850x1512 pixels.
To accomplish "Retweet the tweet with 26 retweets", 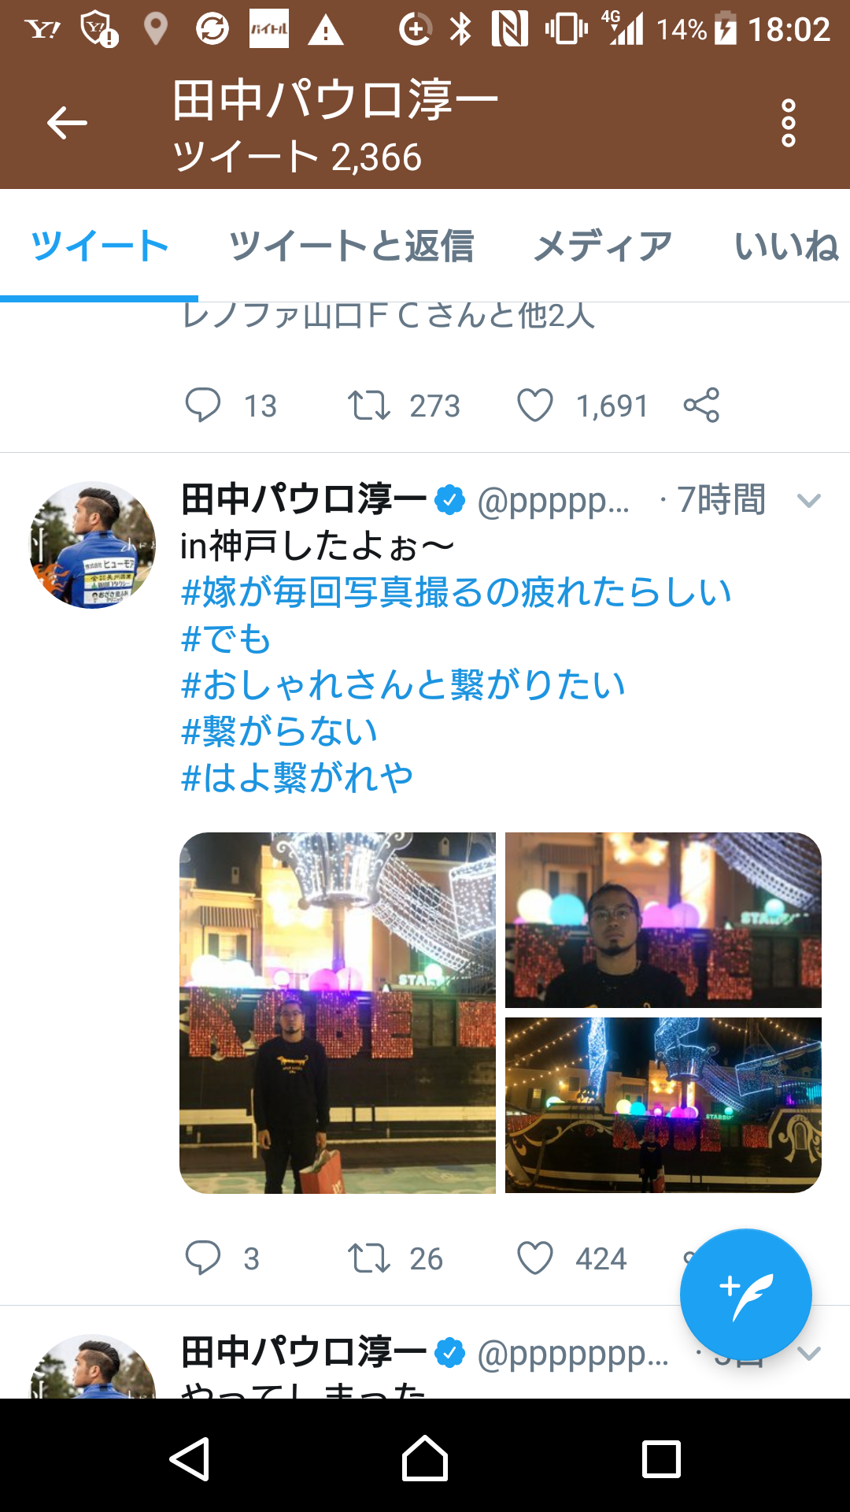I will (x=369, y=1258).
